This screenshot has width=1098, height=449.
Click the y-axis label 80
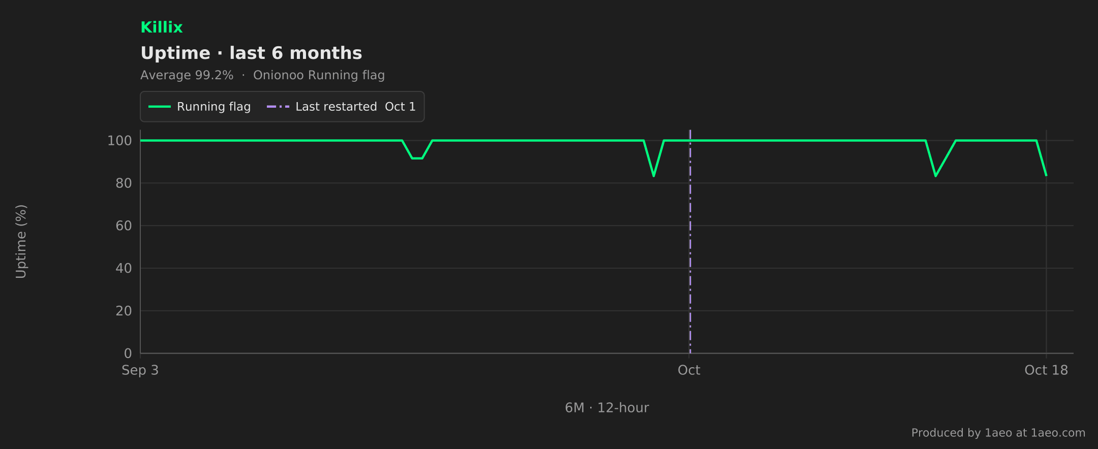(x=124, y=183)
